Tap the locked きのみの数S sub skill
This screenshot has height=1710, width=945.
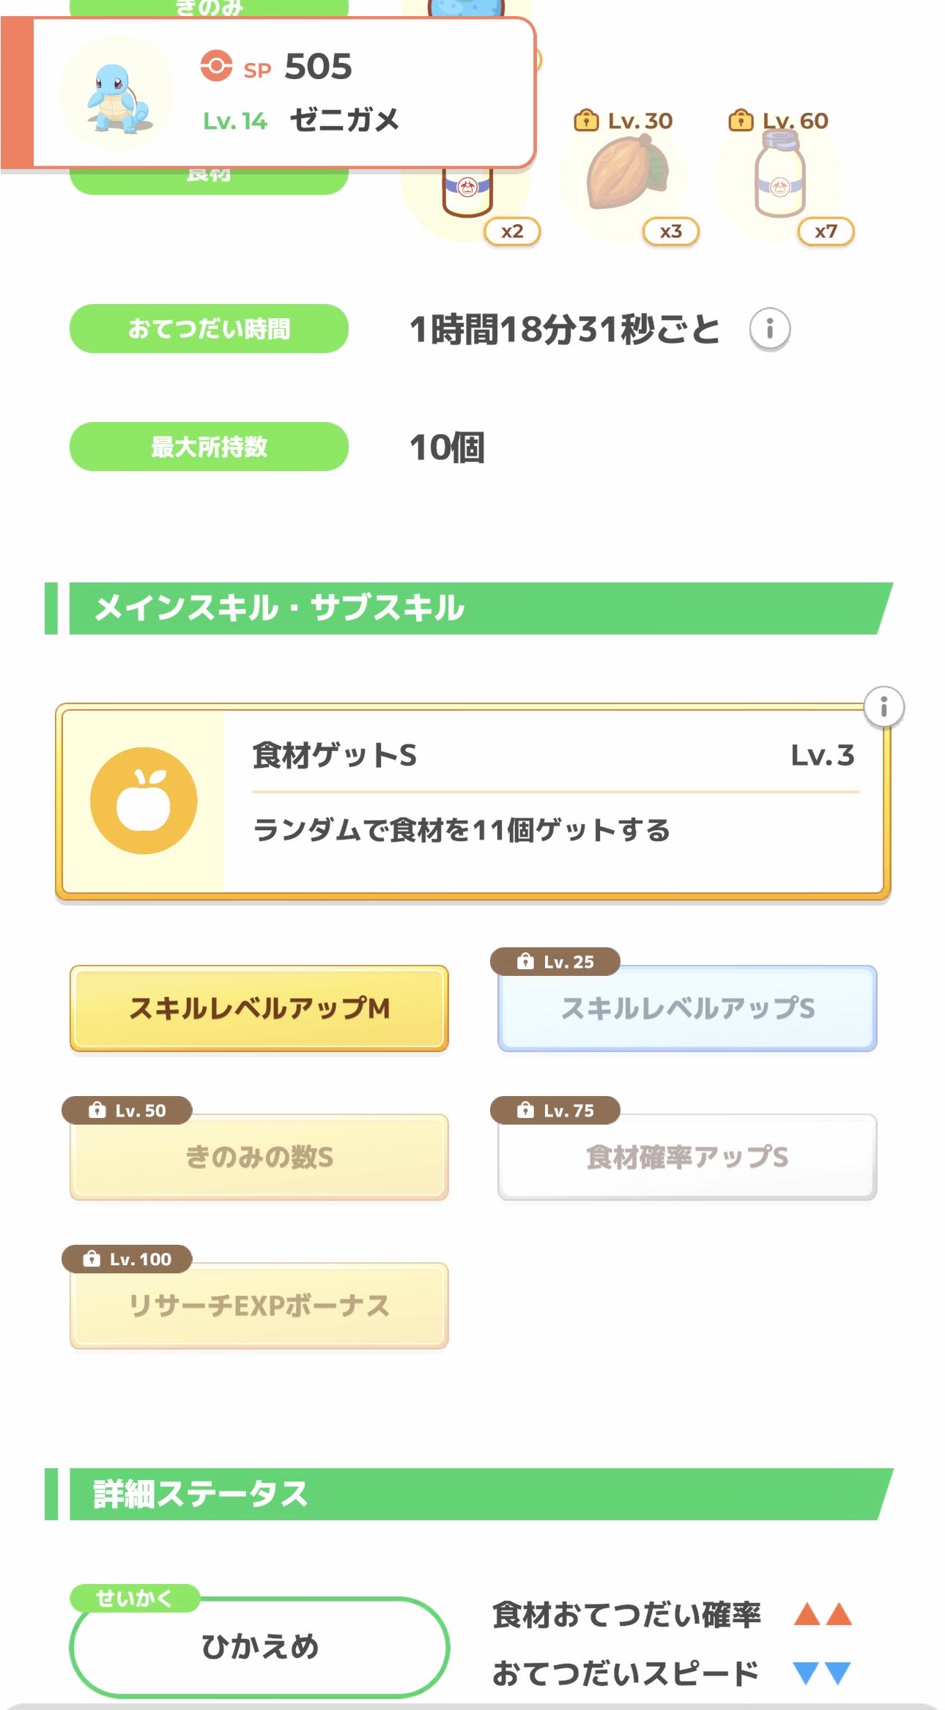pos(259,1157)
